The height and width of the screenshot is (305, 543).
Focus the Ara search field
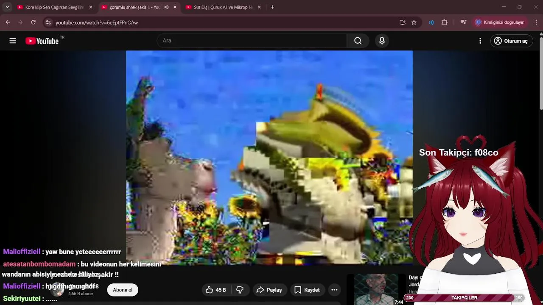click(252, 41)
